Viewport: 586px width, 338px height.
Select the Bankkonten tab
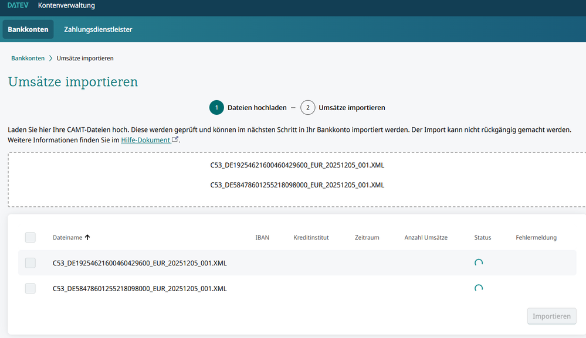28,29
